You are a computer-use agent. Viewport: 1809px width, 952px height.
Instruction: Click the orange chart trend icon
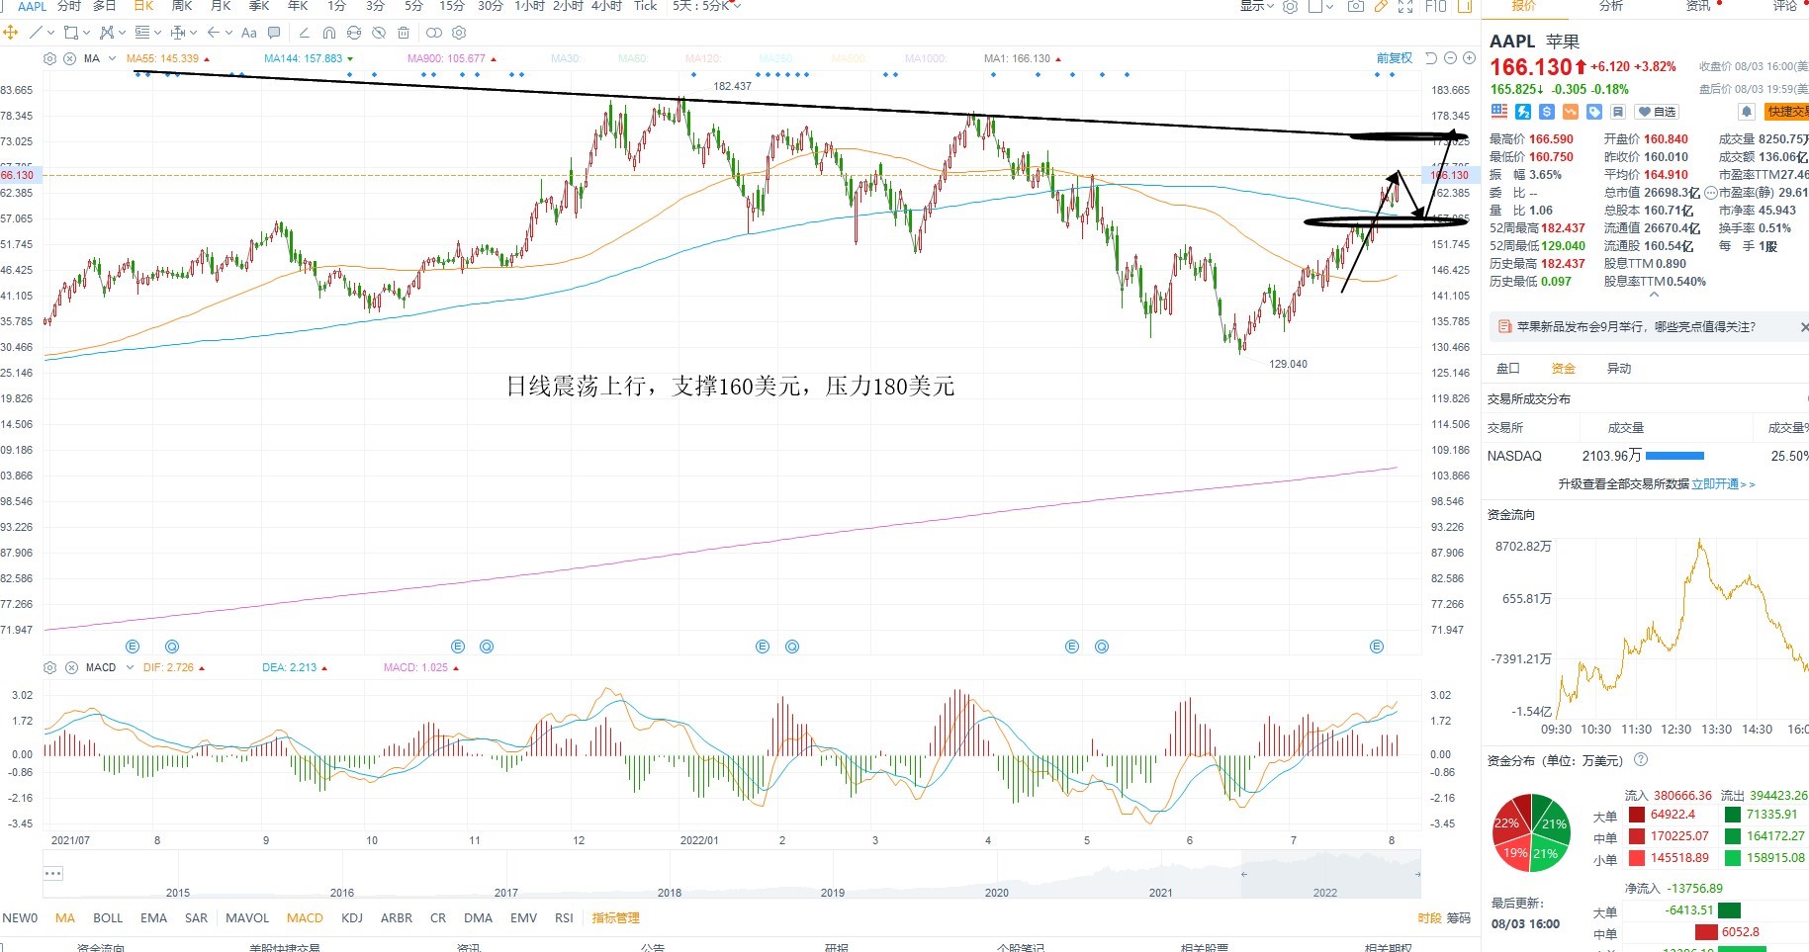[1571, 112]
